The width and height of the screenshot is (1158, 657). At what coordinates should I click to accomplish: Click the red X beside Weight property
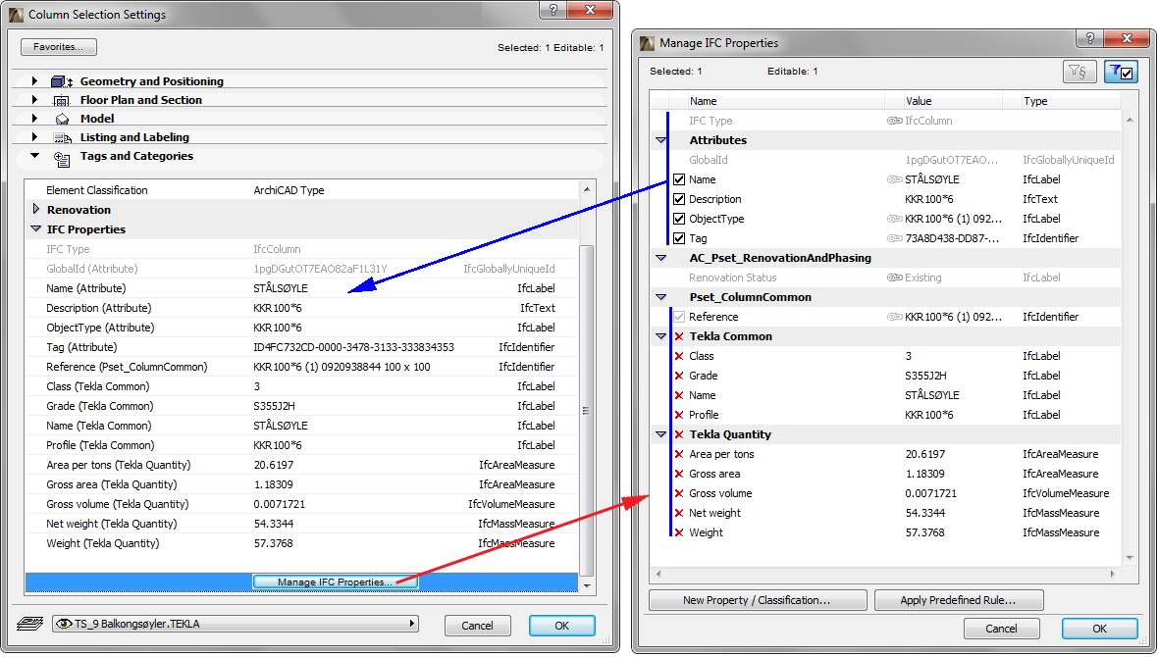click(x=679, y=532)
